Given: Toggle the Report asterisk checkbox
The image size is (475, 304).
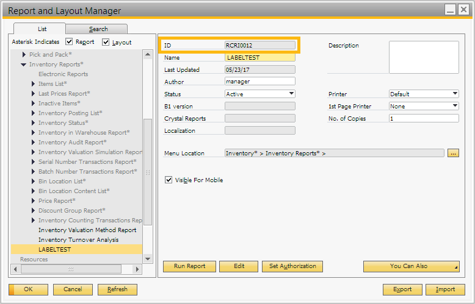Looking at the screenshot, I should tap(69, 42).
